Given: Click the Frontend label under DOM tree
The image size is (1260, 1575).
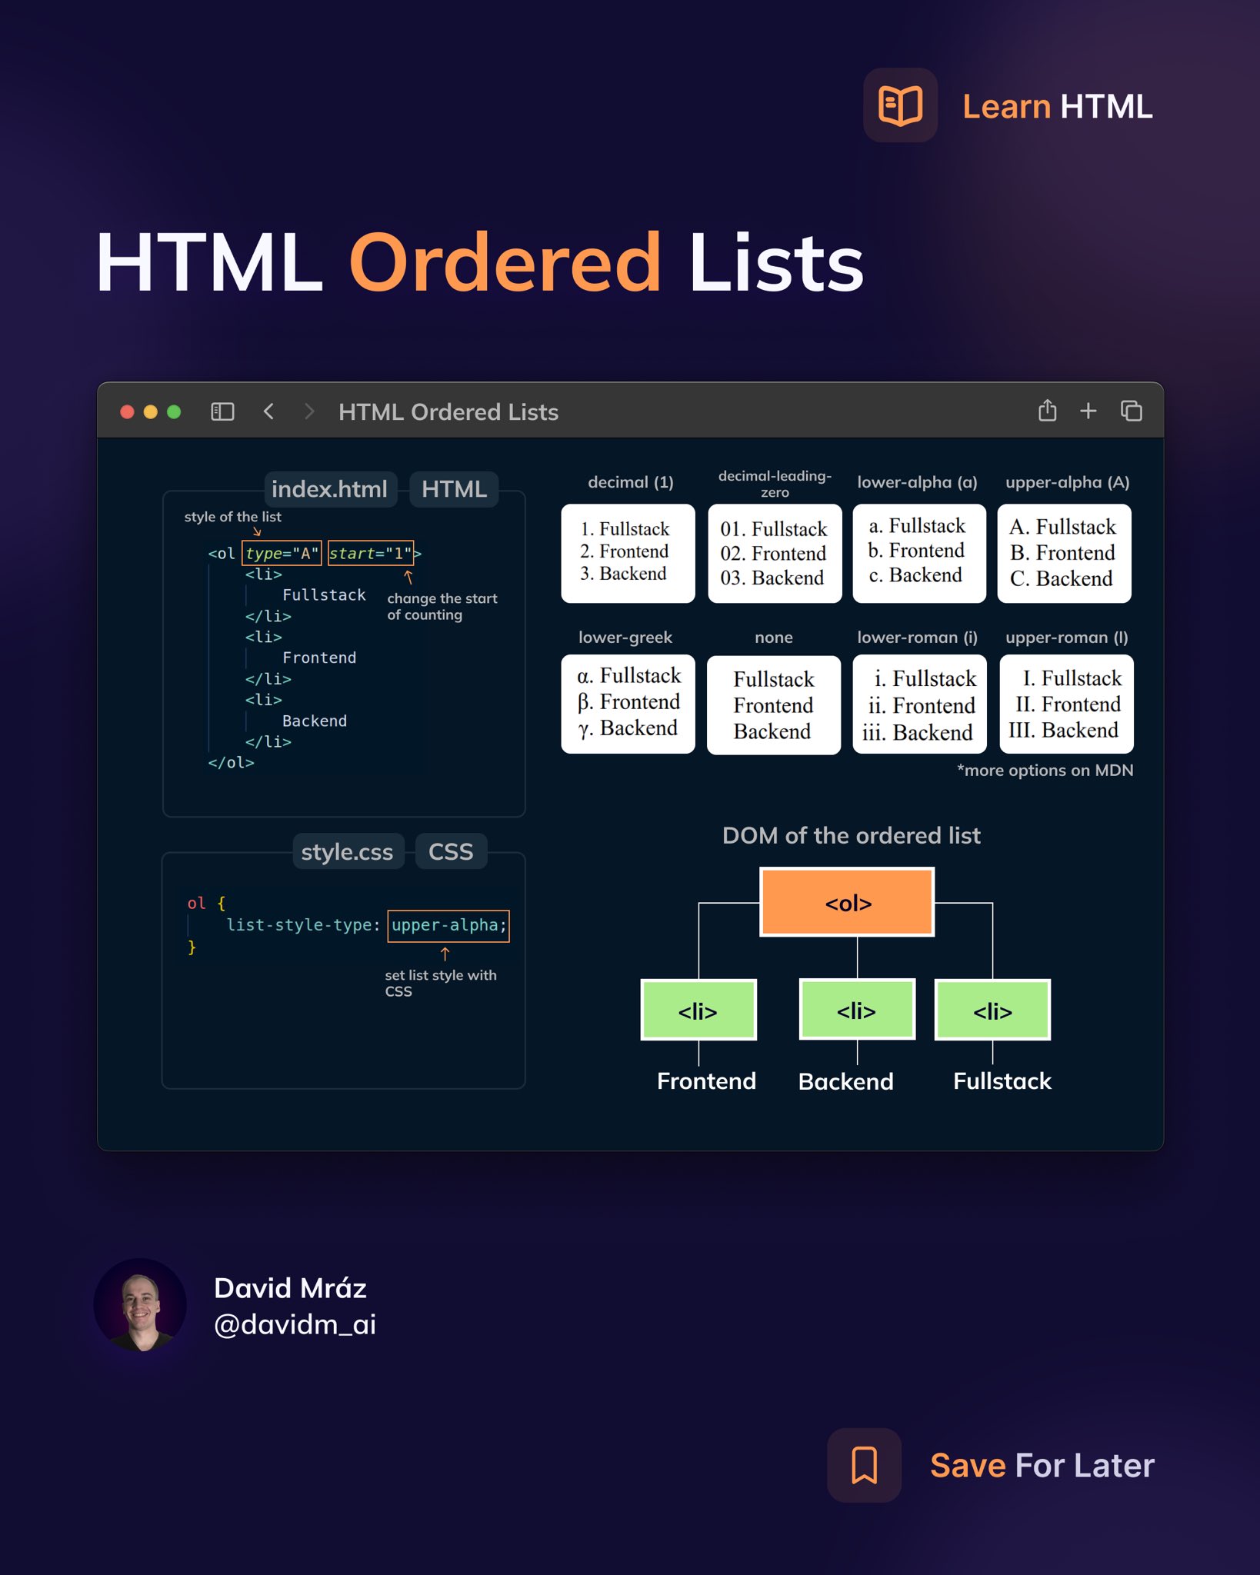Looking at the screenshot, I should click(706, 1081).
